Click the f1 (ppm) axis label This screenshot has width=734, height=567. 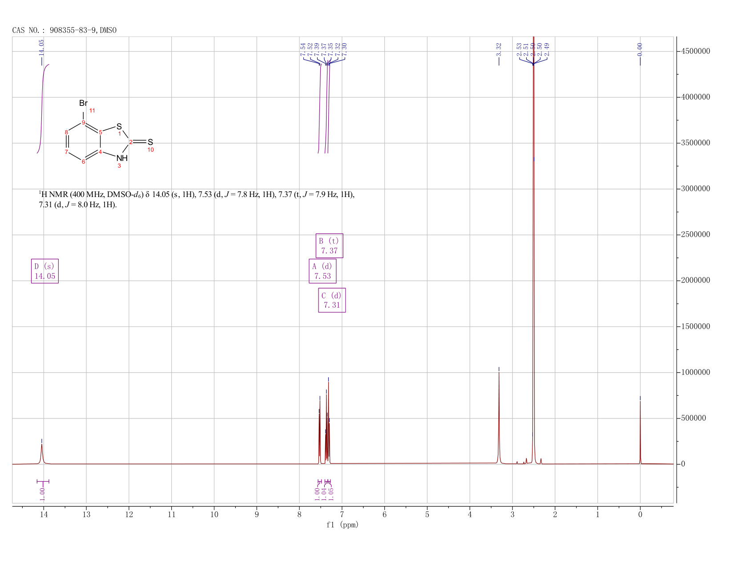[x=343, y=525]
